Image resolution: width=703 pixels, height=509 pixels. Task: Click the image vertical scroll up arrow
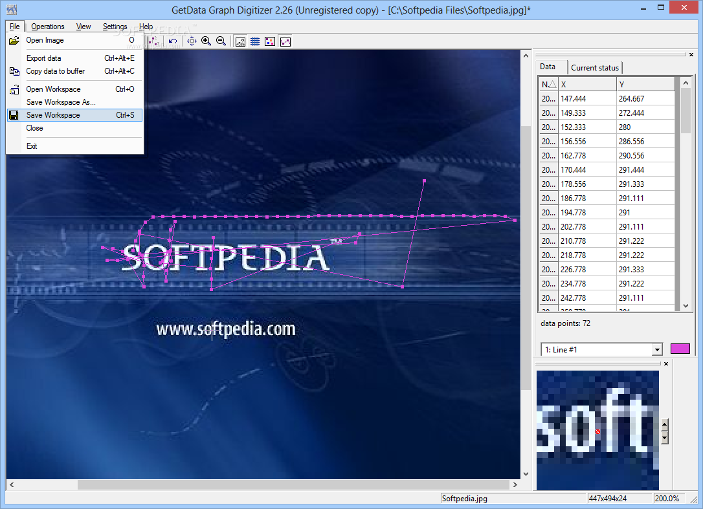[526, 56]
